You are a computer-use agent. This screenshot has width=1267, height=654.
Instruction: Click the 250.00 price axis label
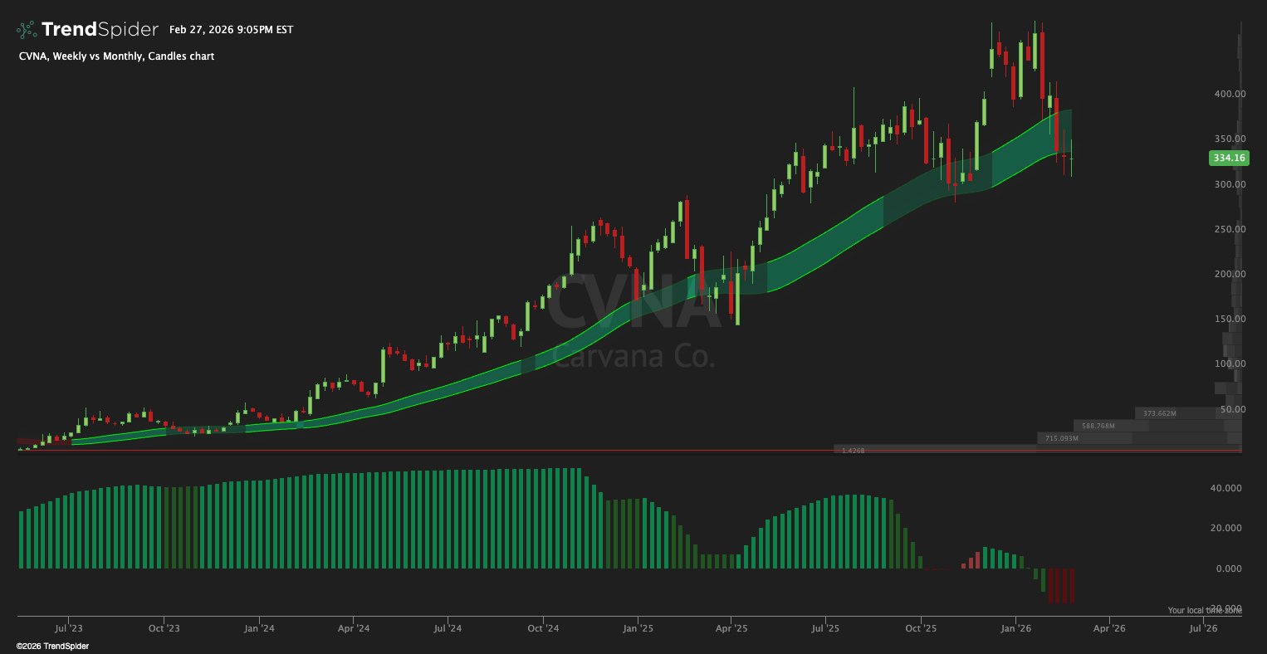[x=1229, y=229]
